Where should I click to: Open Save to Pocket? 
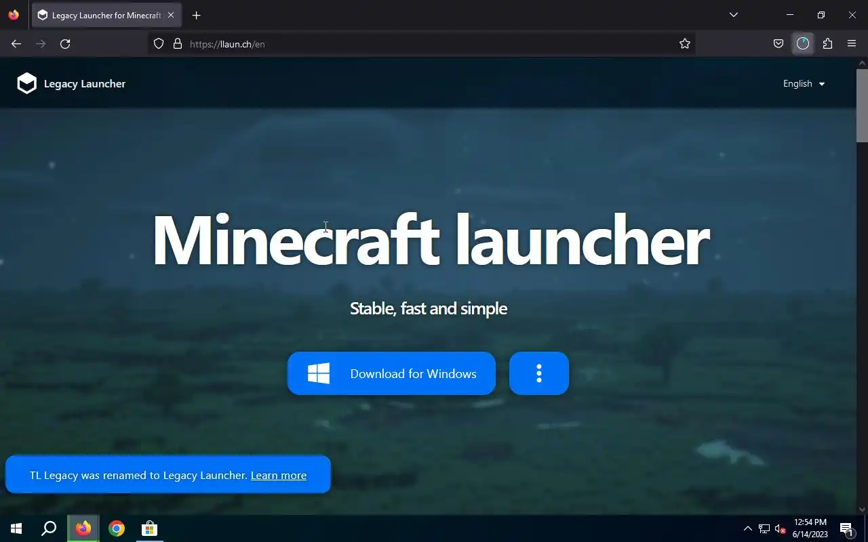point(778,44)
